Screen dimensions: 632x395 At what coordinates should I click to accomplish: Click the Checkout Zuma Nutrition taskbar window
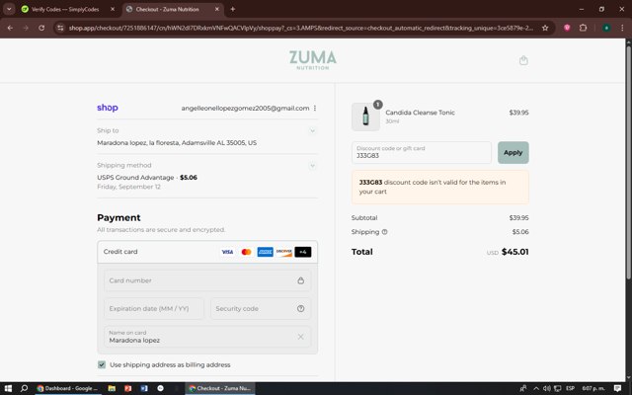[219, 388]
